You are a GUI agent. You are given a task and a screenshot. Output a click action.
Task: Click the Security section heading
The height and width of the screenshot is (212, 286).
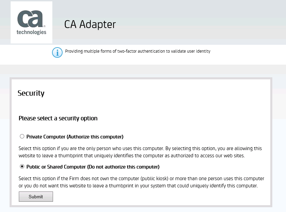click(x=31, y=93)
